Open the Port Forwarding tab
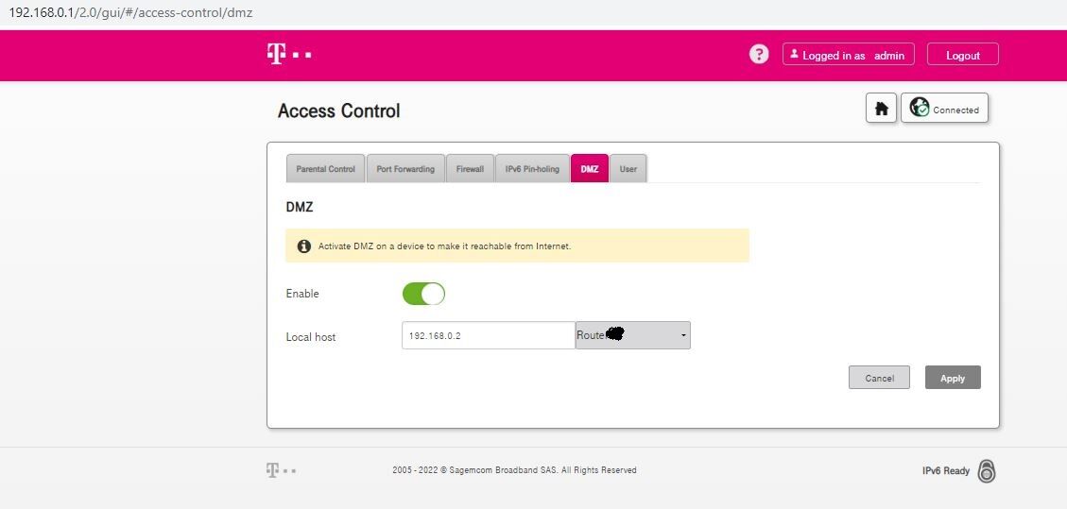 [405, 168]
